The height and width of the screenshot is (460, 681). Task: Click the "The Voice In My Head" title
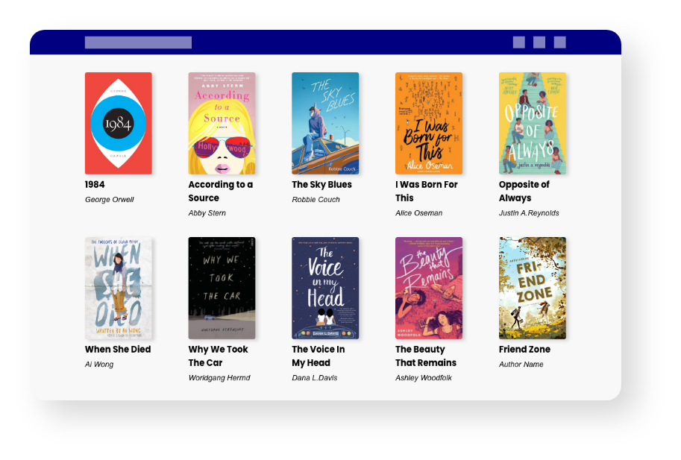click(x=318, y=356)
